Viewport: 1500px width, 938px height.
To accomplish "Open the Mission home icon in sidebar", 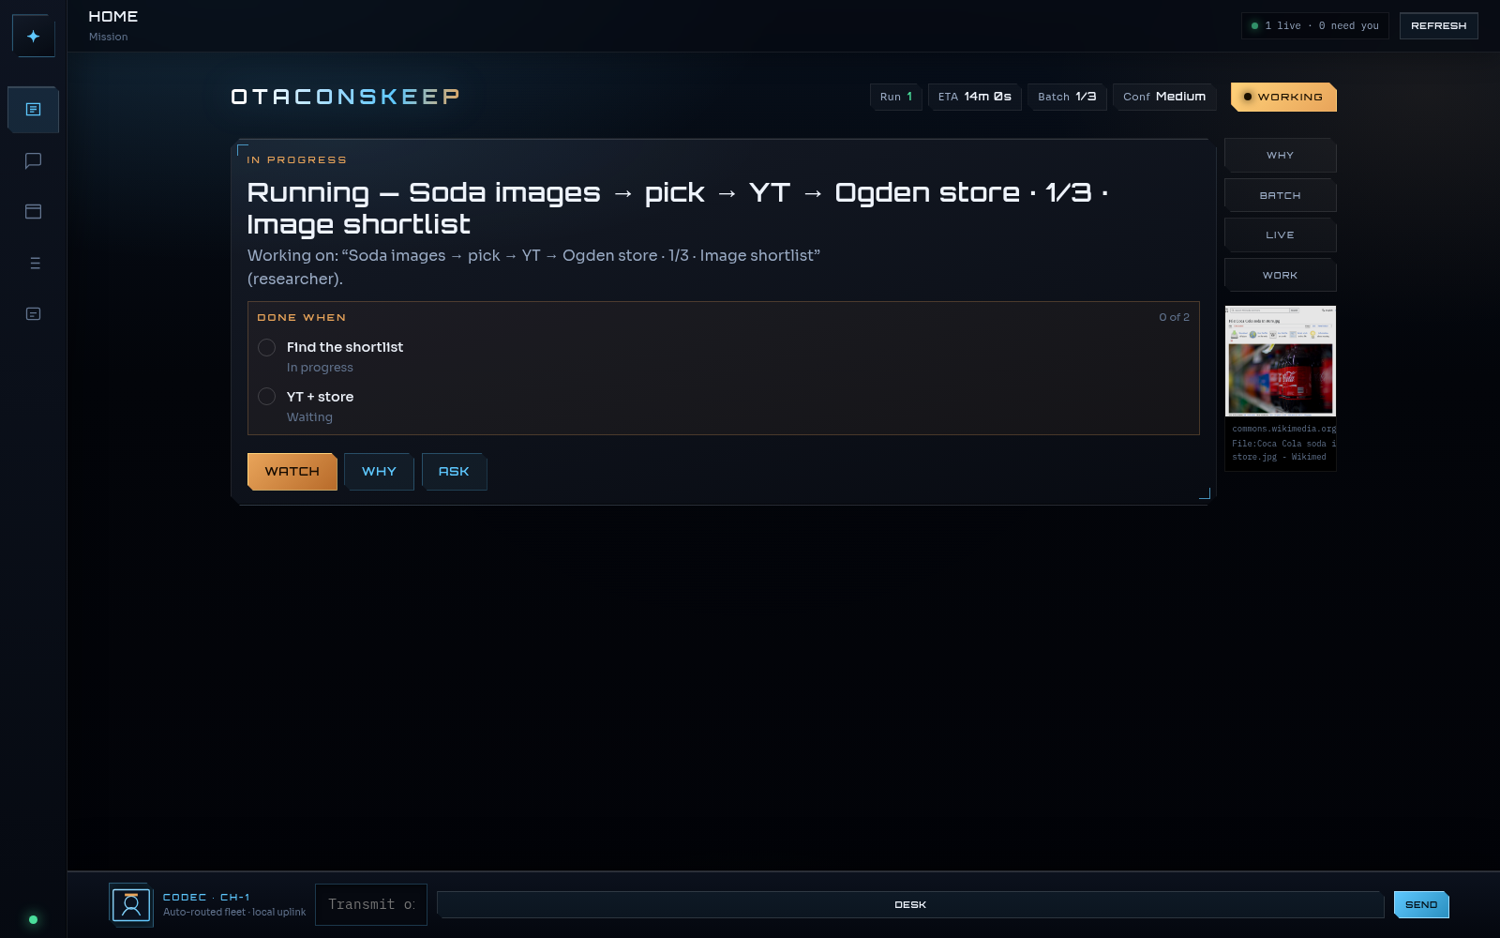I will coord(33,110).
